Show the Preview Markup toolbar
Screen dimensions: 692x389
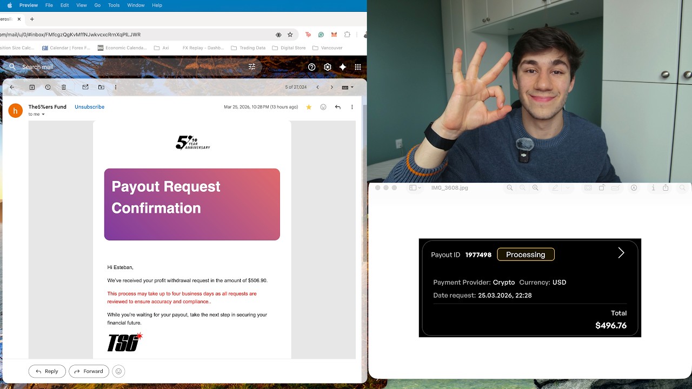coord(634,188)
